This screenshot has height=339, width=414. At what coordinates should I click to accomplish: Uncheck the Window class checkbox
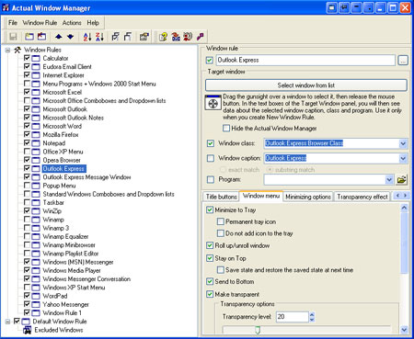pyautogui.click(x=211, y=143)
